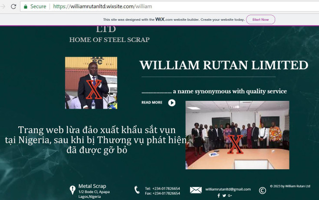The width and height of the screenshot is (319, 200).
Task: Click the copyright symbol icon
Action: pyautogui.click(x=262, y=190)
